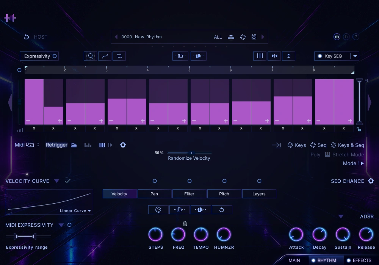The height and width of the screenshot is (265, 379).
Task: Randomize the preset with the dice icon
Action: [x=243, y=37]
